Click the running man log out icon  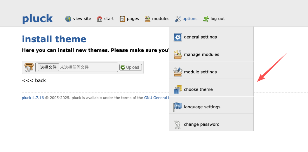(206, 19)
